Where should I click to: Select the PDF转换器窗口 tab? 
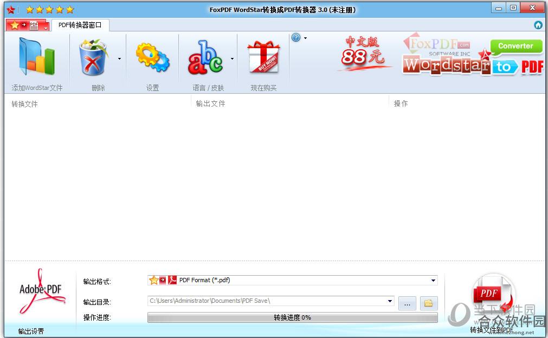pyautogui.click(x=80, y=25)
